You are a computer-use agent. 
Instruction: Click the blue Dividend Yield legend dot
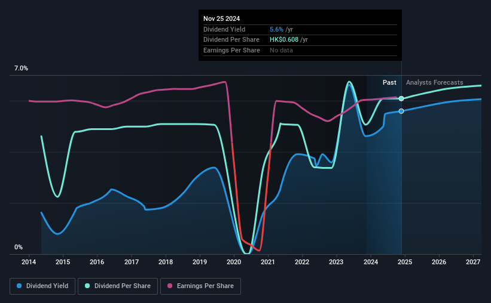click(x=19, y=286)
